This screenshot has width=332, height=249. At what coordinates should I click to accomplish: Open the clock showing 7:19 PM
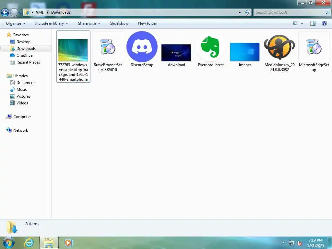tap(315, 240)
